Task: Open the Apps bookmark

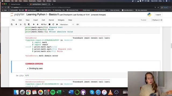Action: [5, 10]
